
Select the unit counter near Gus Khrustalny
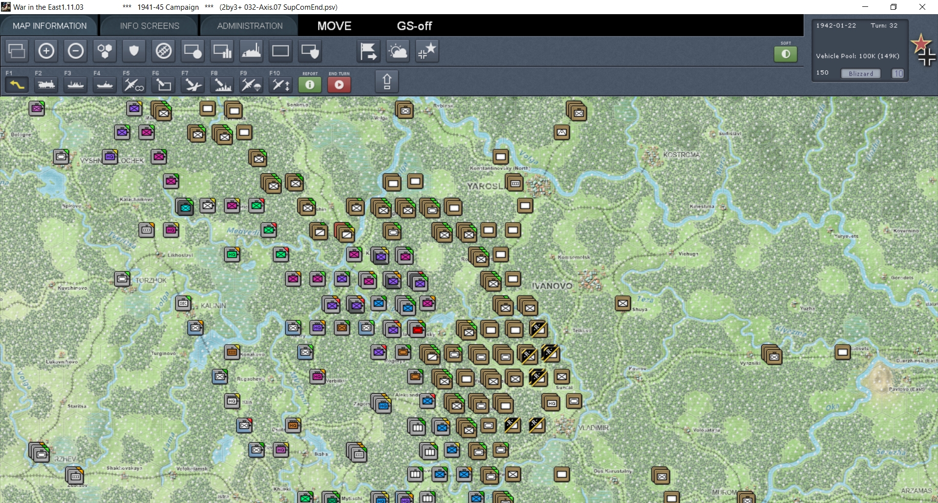tap(562, 474)
